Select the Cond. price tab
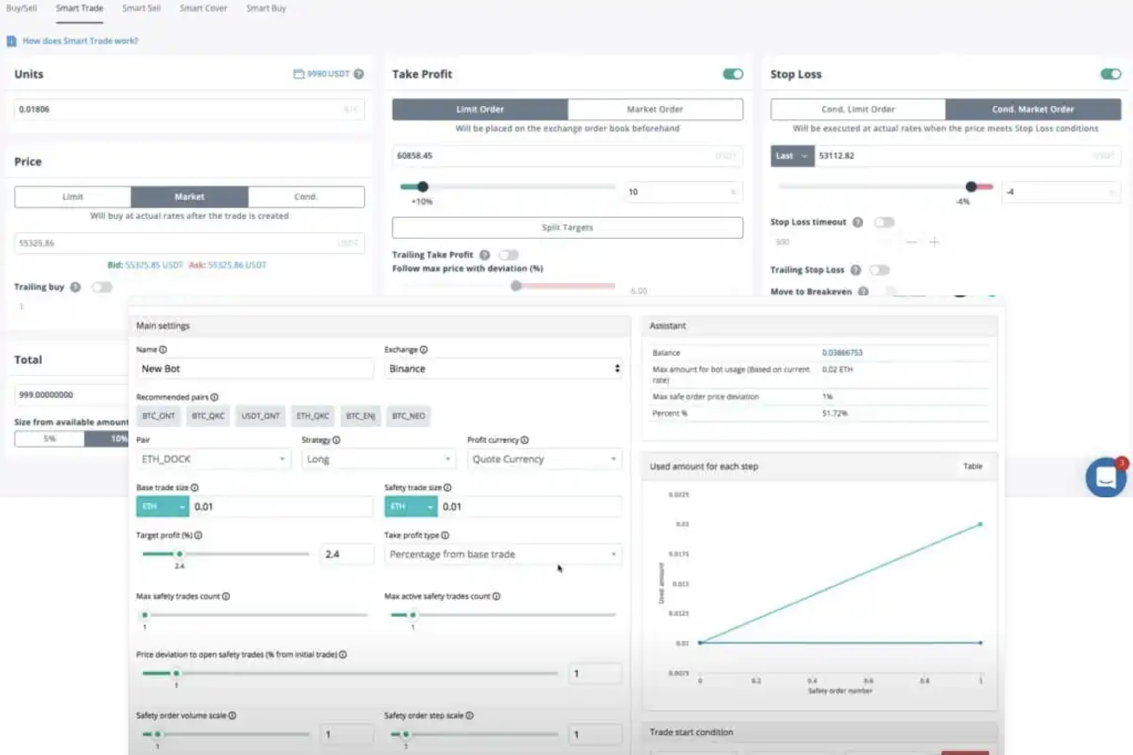Image resolution: width=1133 pixels, height=755 pixels. click(x=305, y=197)
